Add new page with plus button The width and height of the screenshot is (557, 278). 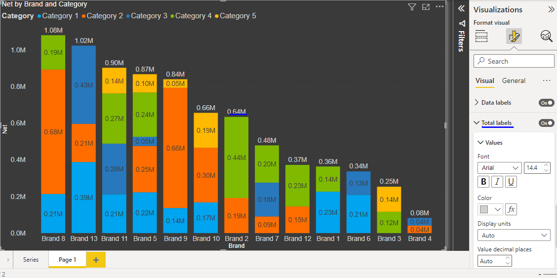coord(96,260)
